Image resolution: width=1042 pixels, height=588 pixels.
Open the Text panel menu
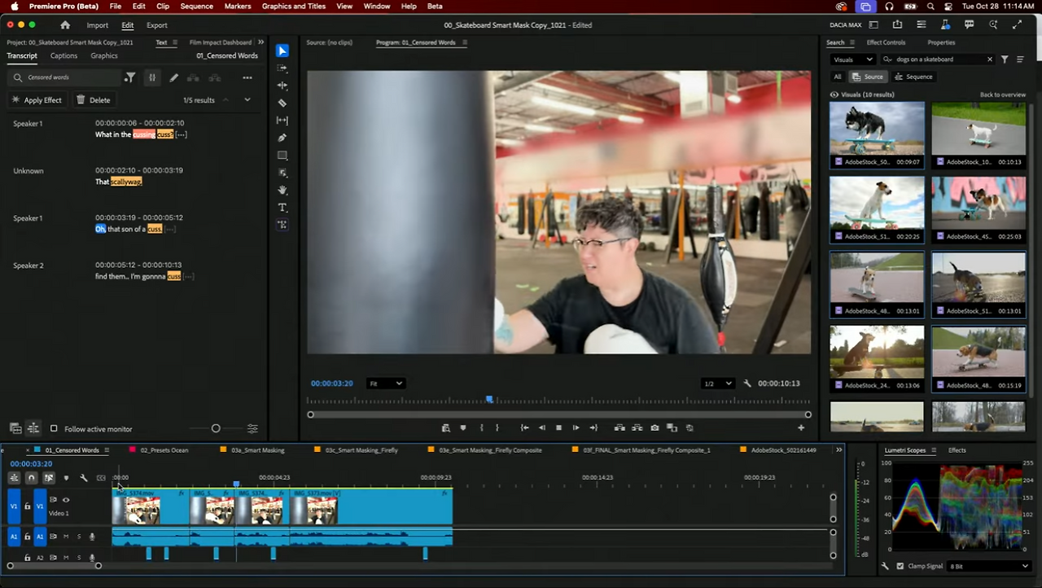(175, 42)
